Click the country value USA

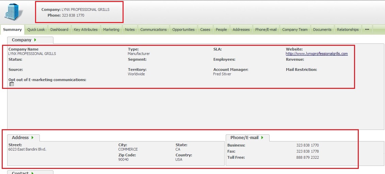coord(179,159)
